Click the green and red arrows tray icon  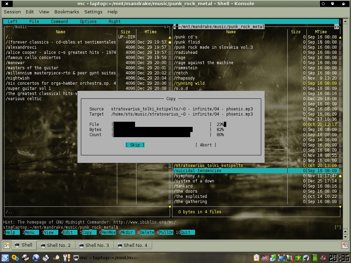click(289, 258)
